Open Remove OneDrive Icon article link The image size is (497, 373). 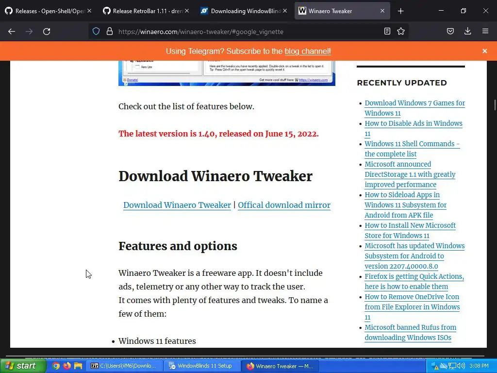412,307
